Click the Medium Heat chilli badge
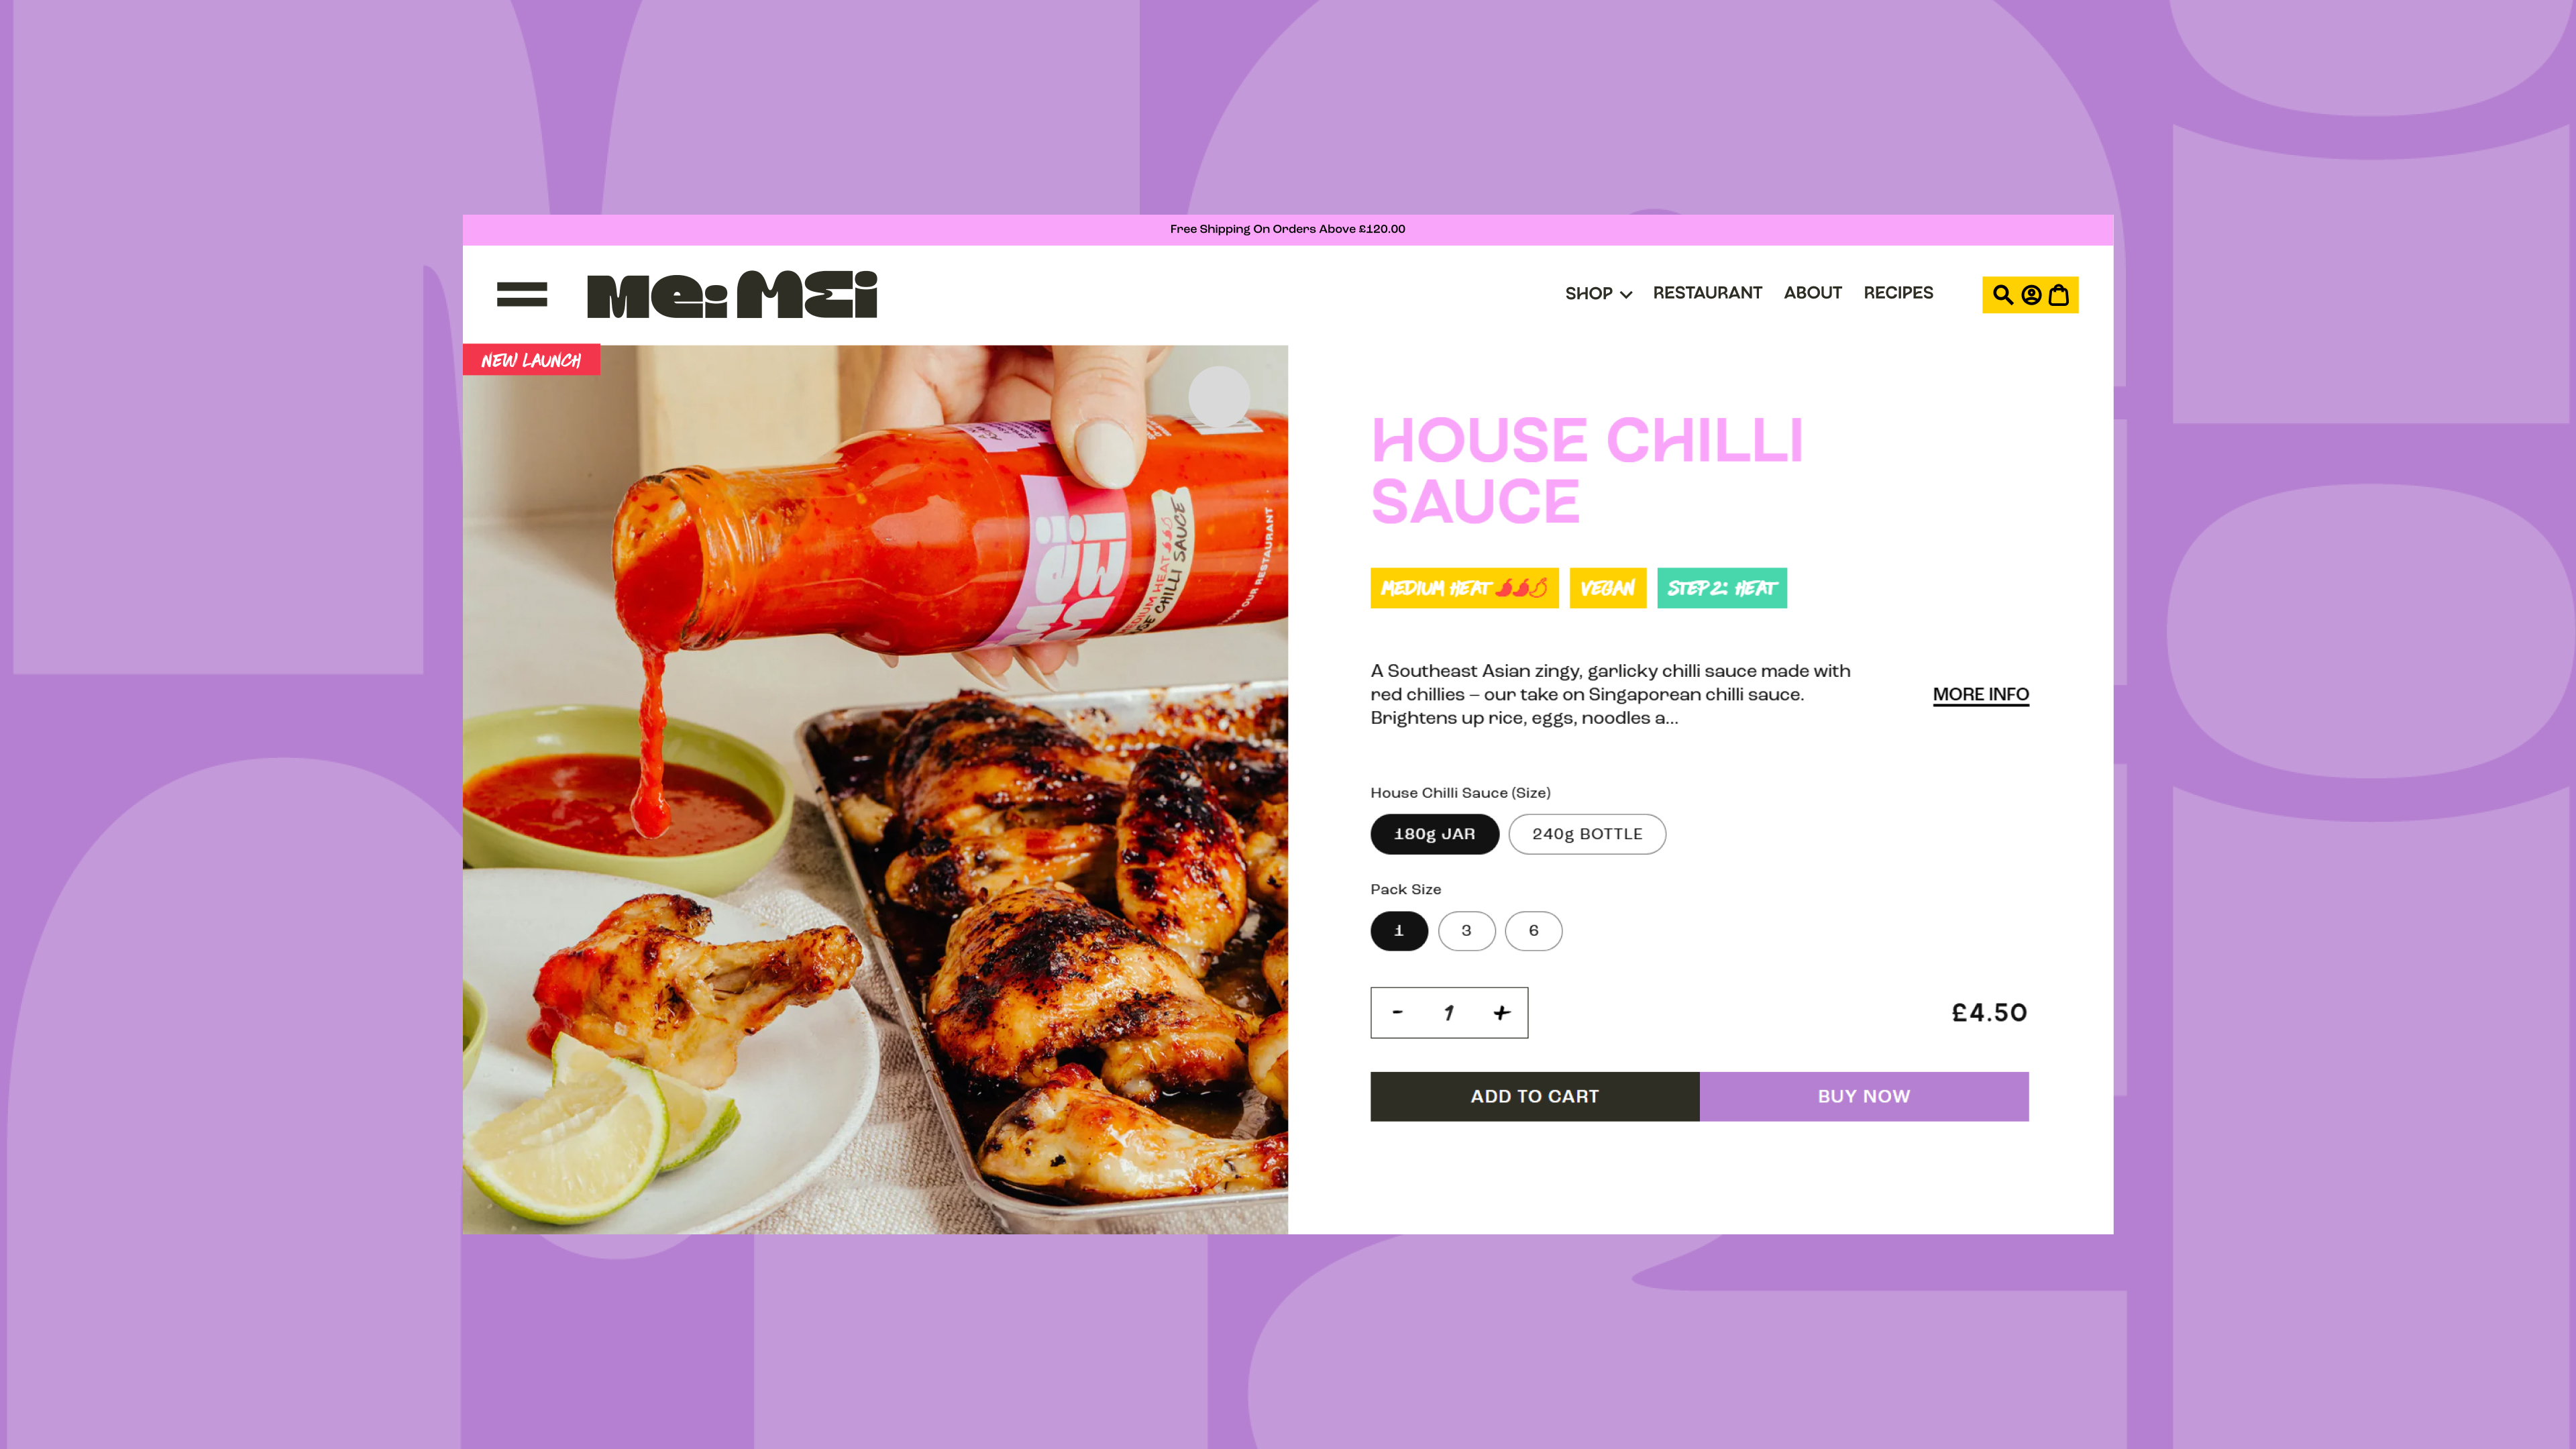This screenshot has width=2576, height=1449. [x=1464, y=588]
